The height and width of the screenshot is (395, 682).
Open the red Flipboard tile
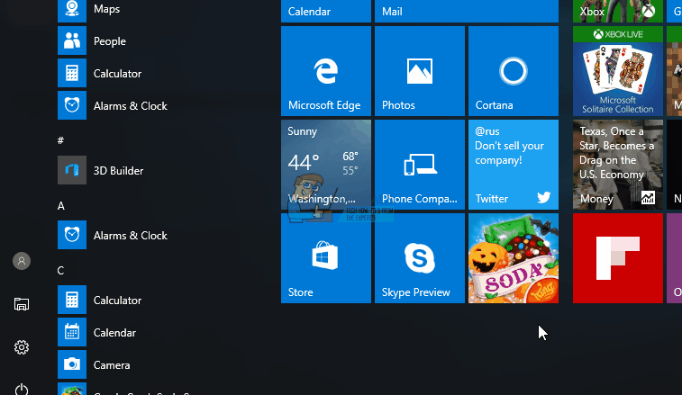617,258
